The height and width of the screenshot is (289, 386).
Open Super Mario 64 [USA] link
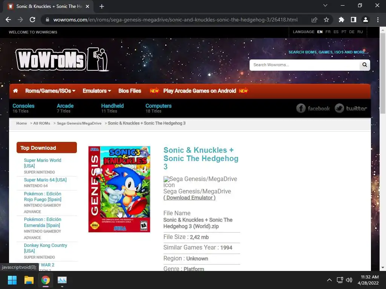click(x=45, y=180)
